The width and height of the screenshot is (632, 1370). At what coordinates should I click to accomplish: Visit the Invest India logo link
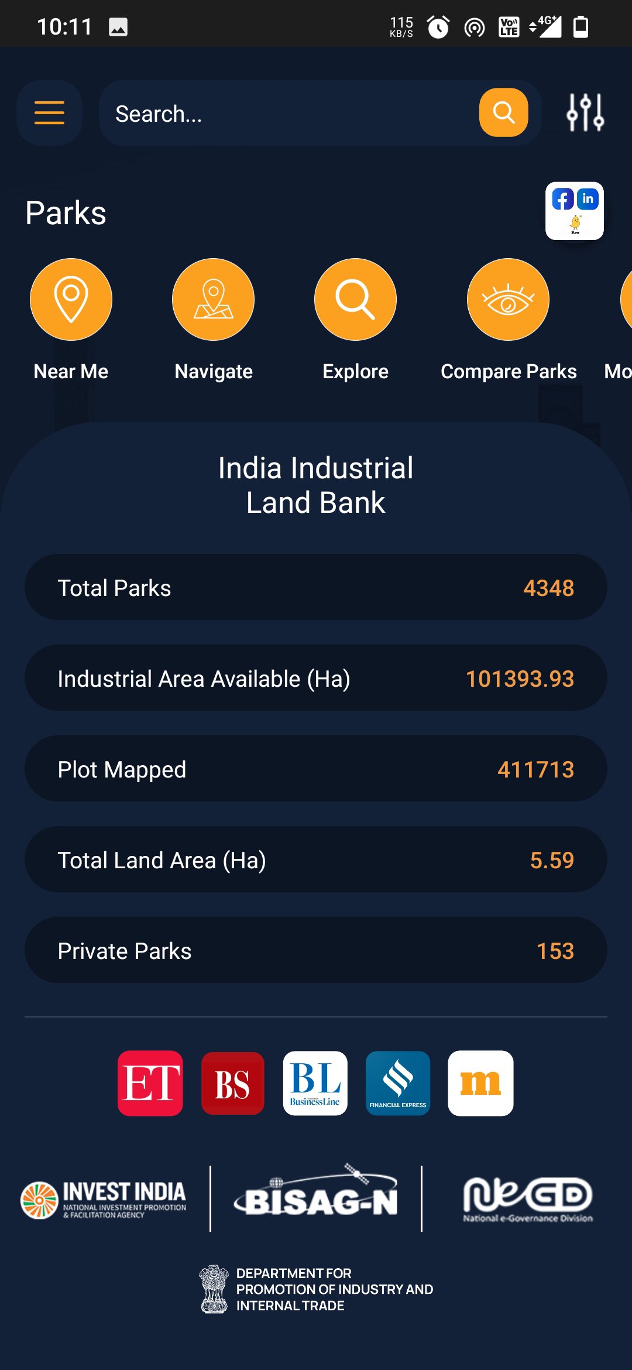104,1199
